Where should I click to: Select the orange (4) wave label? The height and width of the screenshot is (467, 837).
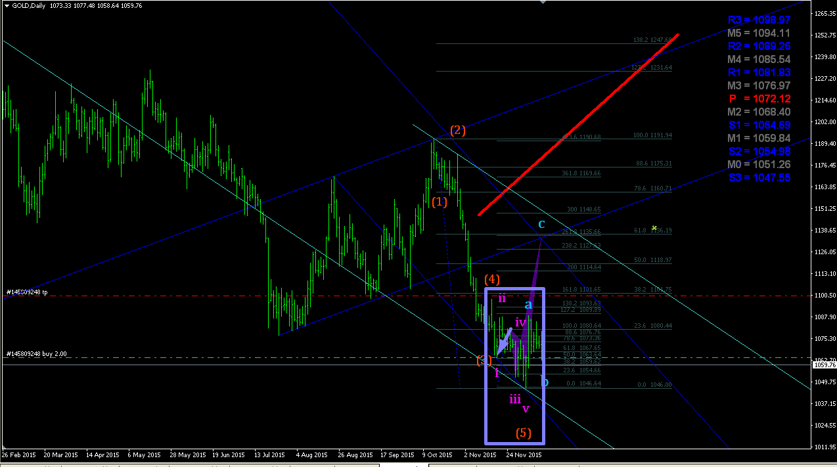point(492,279)
